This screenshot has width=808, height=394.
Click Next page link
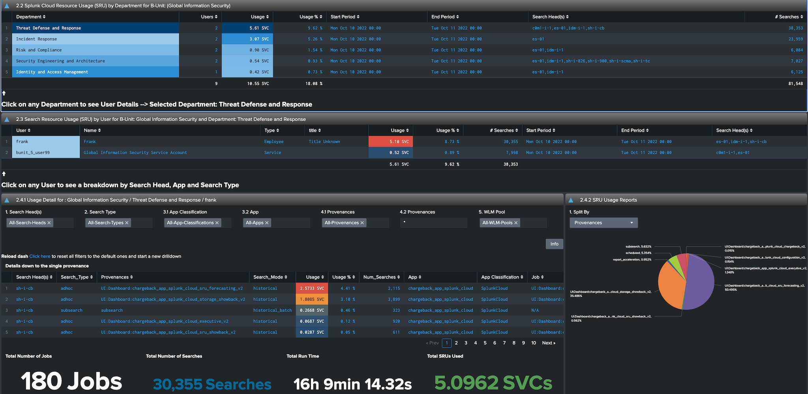click(548, 343)
